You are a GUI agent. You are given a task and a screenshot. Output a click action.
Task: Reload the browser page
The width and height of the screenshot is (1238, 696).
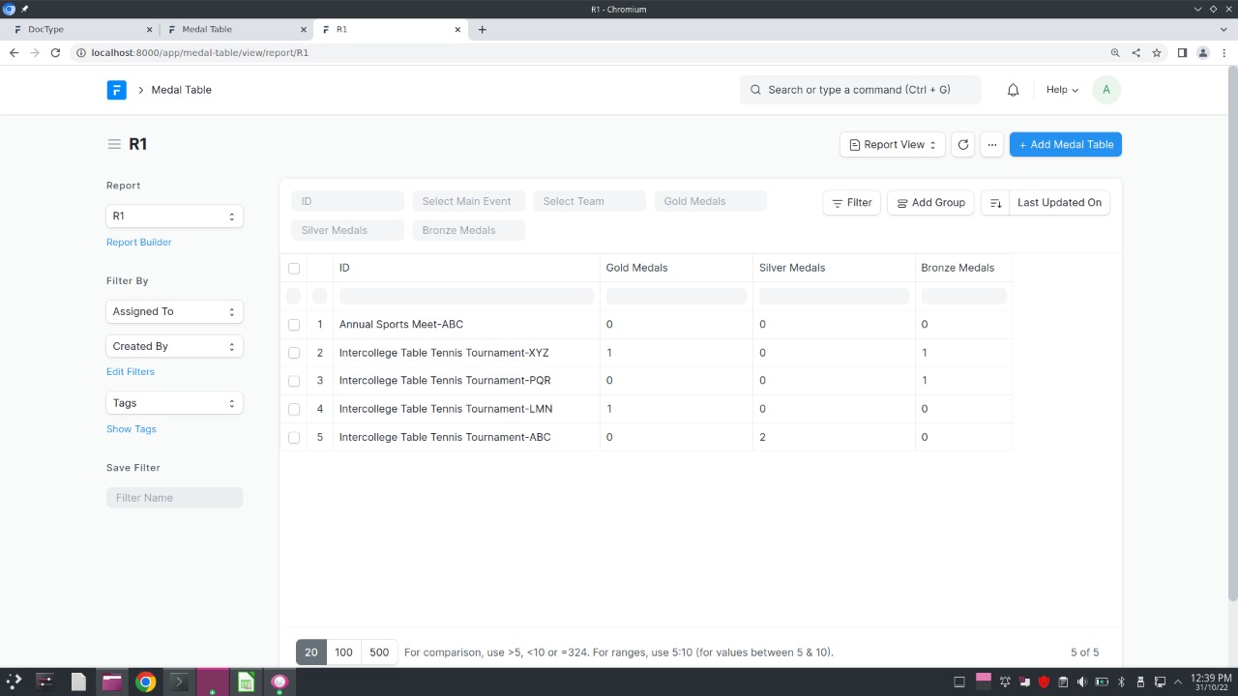[x=55, y=53]
